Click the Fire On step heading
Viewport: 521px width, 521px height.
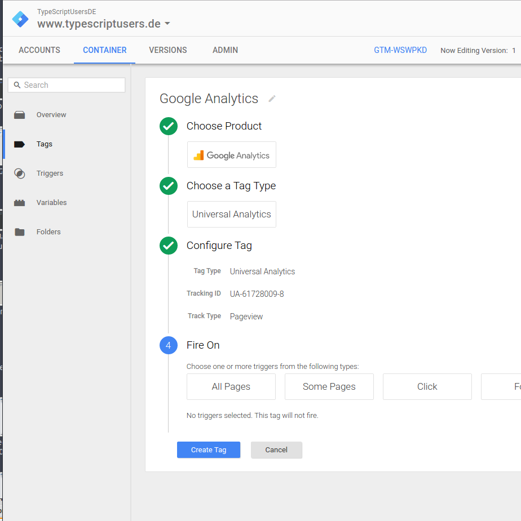pos(203,345)
